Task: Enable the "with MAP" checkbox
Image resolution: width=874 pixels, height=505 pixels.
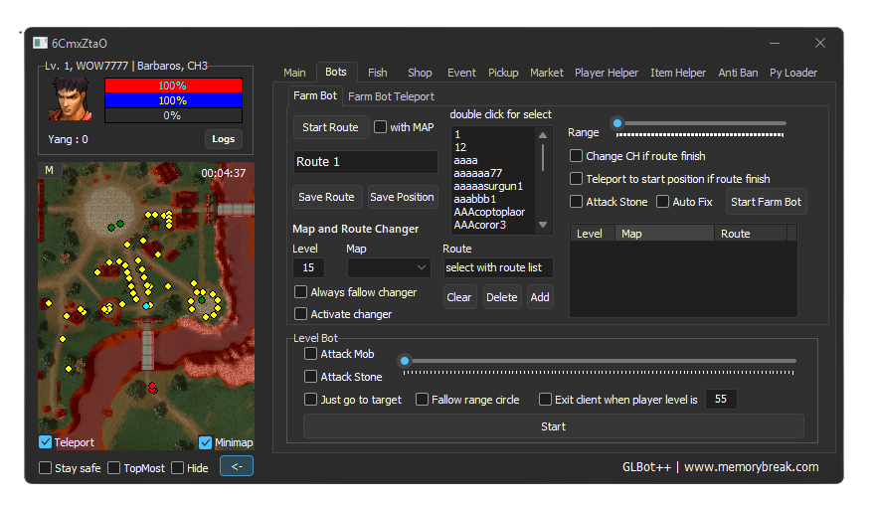Action: coord(380,127)
